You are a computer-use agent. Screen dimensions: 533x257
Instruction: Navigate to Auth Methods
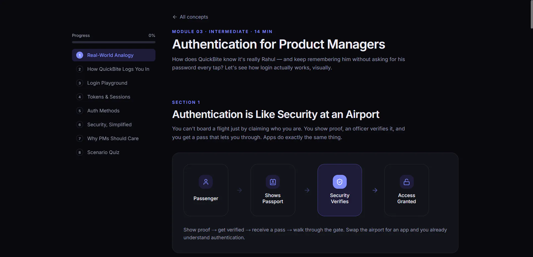pyautogui.click(x=113, y=111)
